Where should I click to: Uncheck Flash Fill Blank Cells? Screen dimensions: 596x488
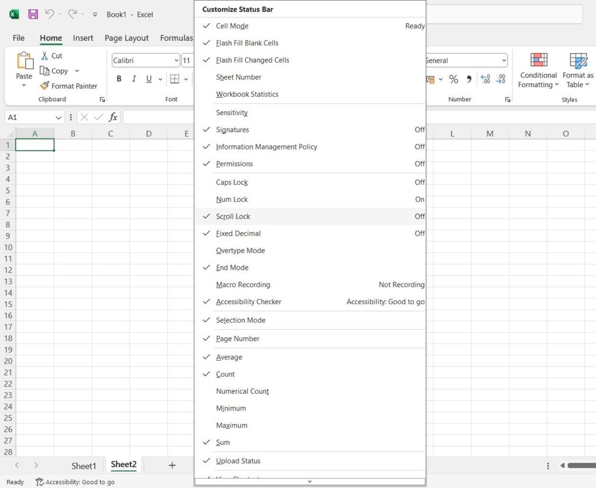click(310, 43)
